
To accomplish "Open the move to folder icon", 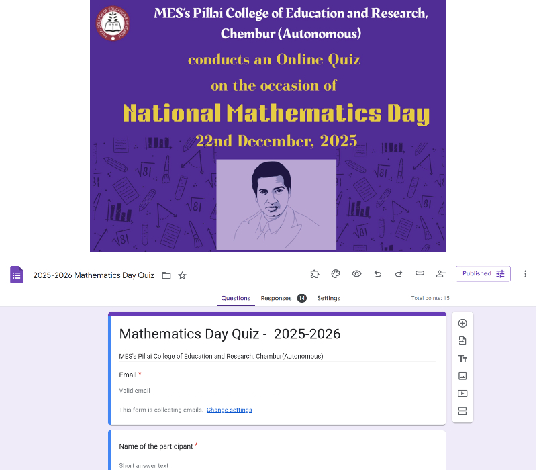I will [166, 275].
